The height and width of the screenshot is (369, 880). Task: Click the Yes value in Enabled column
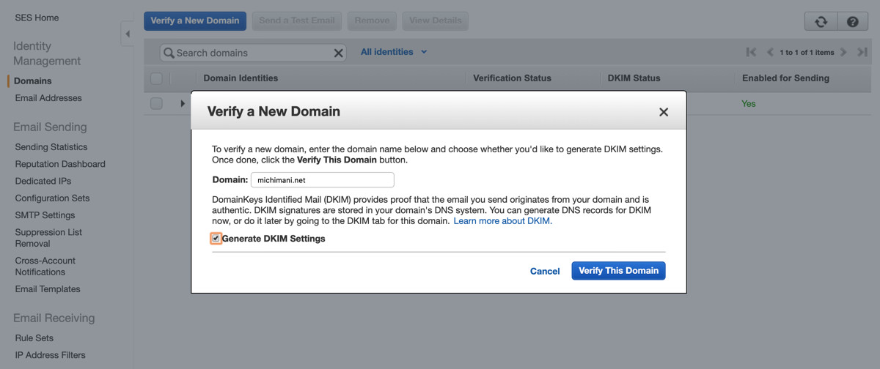[x=749, y=104]
